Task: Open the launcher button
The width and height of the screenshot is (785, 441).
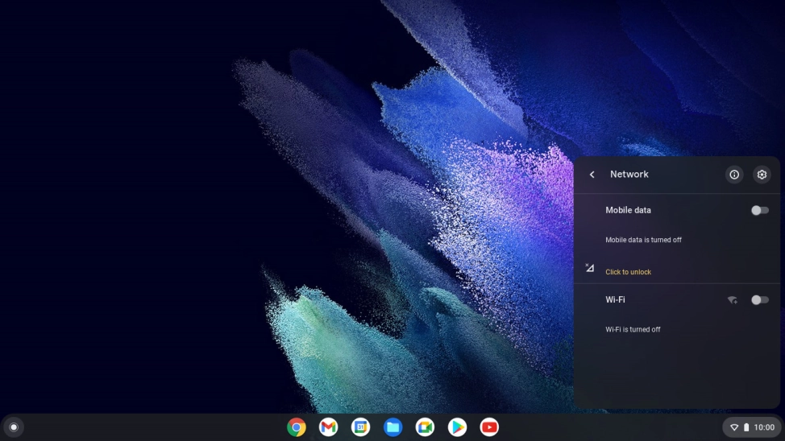Action: (x=14, y=427)
